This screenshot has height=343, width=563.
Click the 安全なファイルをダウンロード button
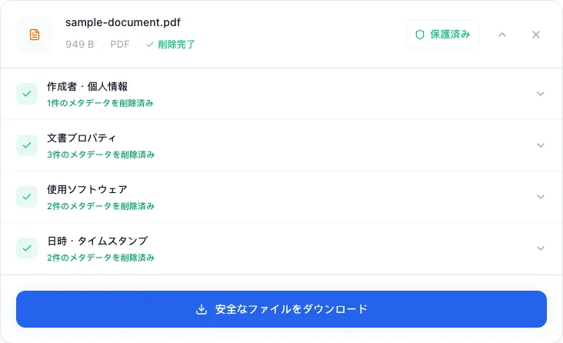(281, 309)
